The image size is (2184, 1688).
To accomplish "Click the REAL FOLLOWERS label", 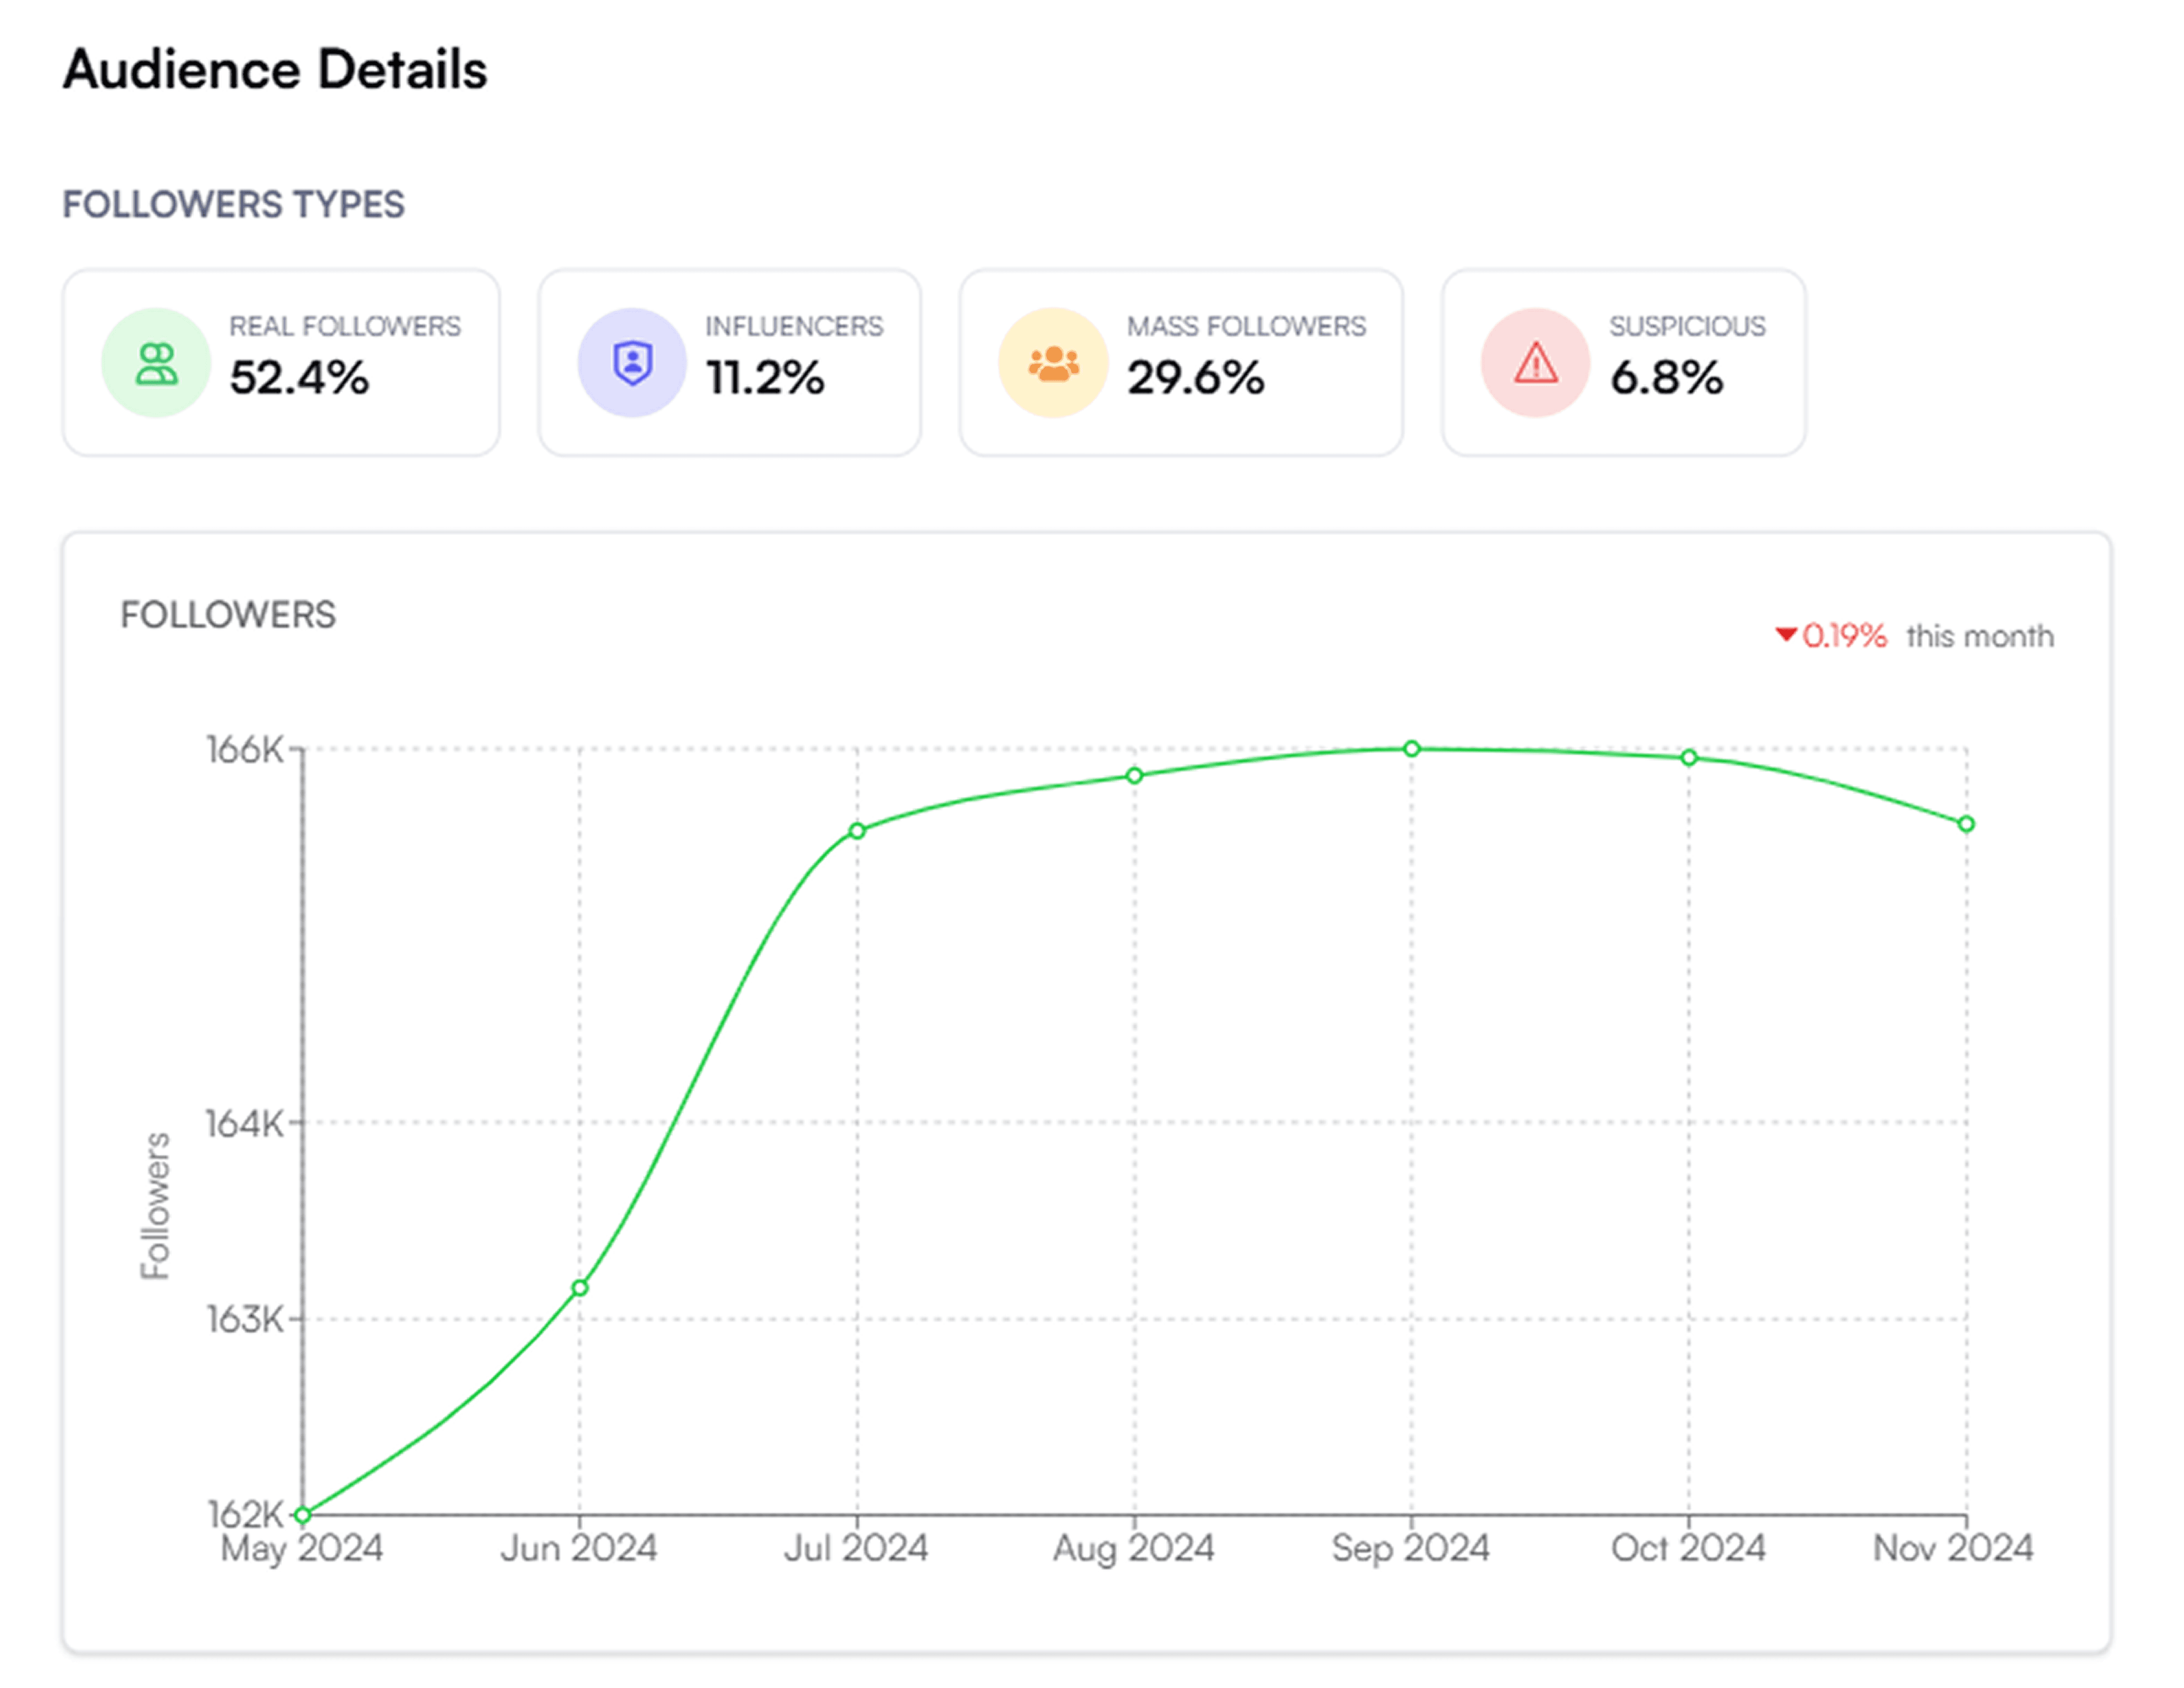I will tap(345, 326).
